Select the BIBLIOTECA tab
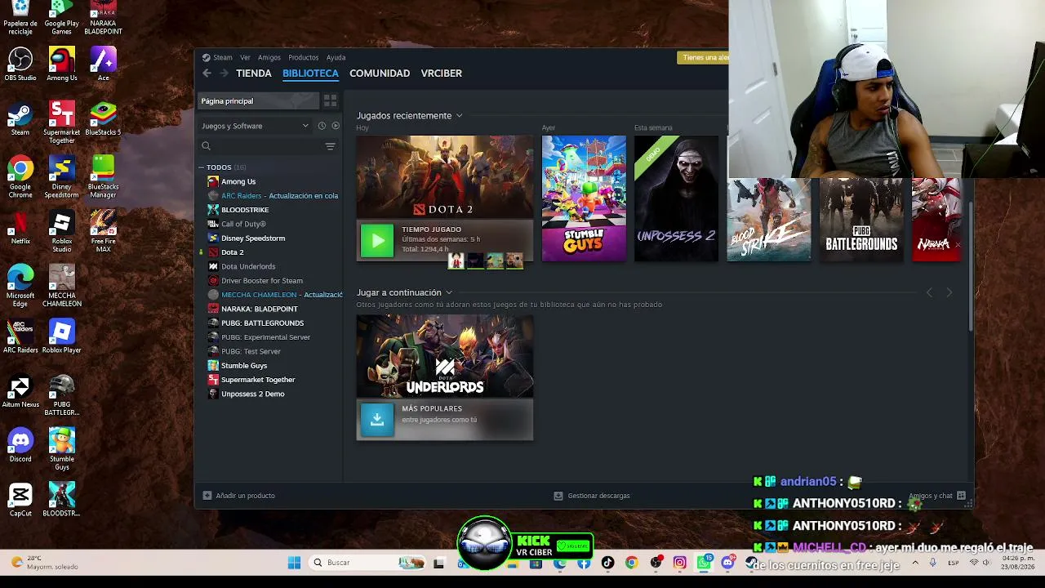The height and width of the screenshot is (588, 1045). 310,73
